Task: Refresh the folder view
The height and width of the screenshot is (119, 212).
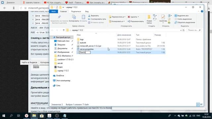Action: click(184, 30)
